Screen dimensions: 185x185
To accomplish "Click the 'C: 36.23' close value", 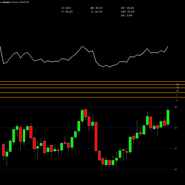I will [x=67, y=12].
